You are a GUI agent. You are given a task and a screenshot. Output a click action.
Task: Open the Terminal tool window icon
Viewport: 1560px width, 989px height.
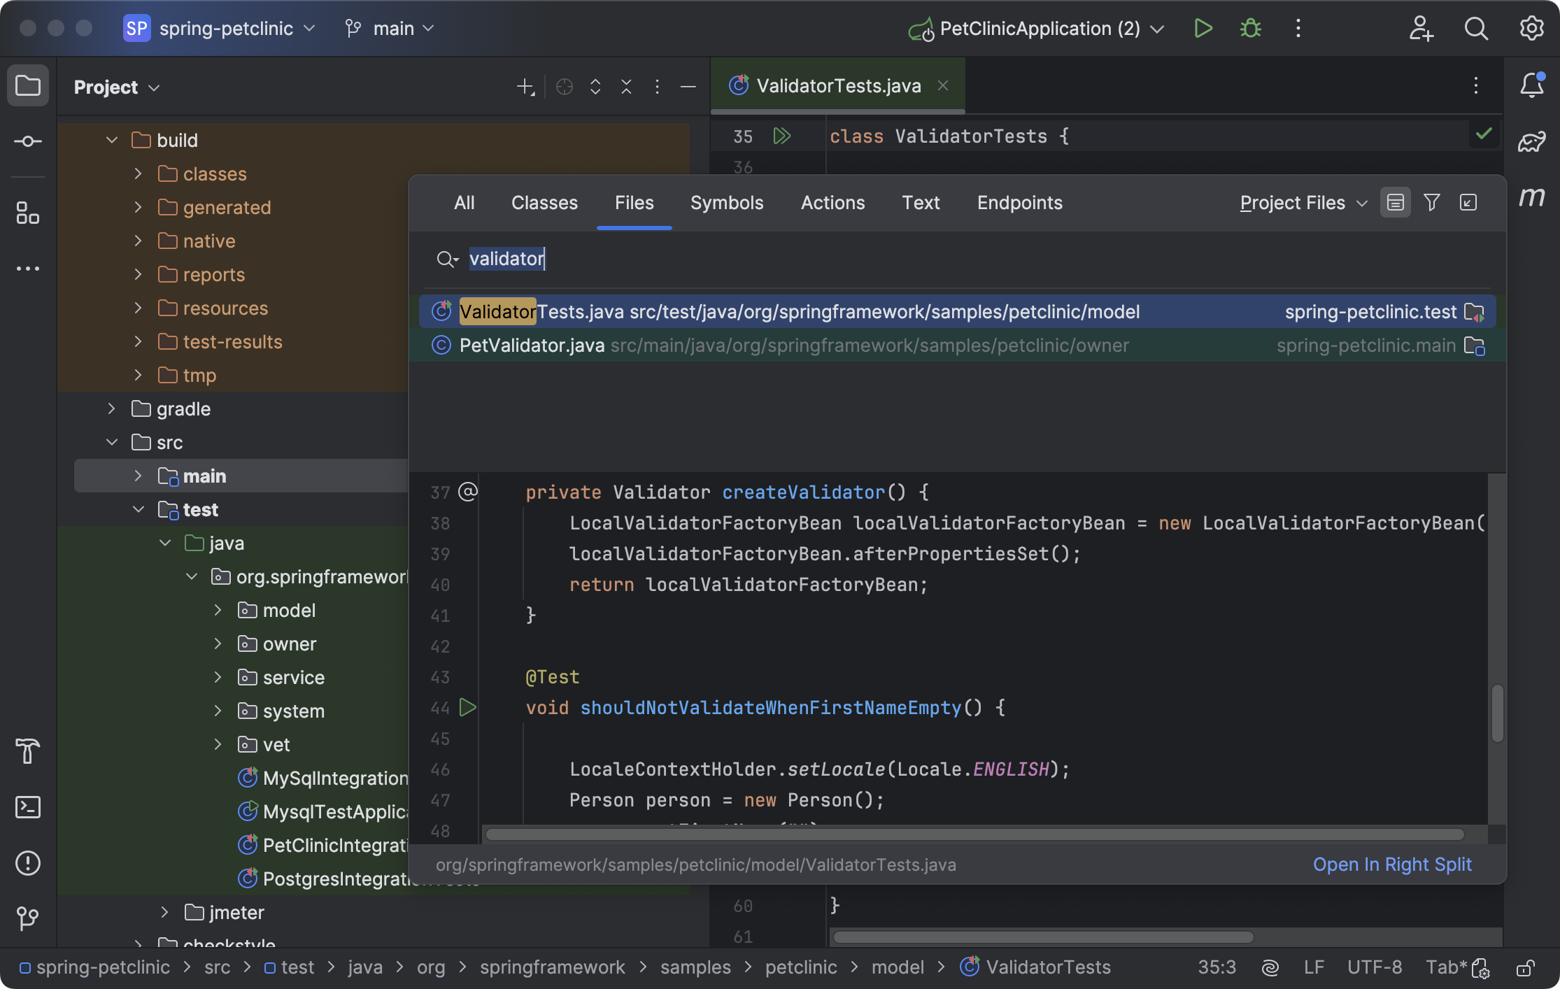coord(28,807)
